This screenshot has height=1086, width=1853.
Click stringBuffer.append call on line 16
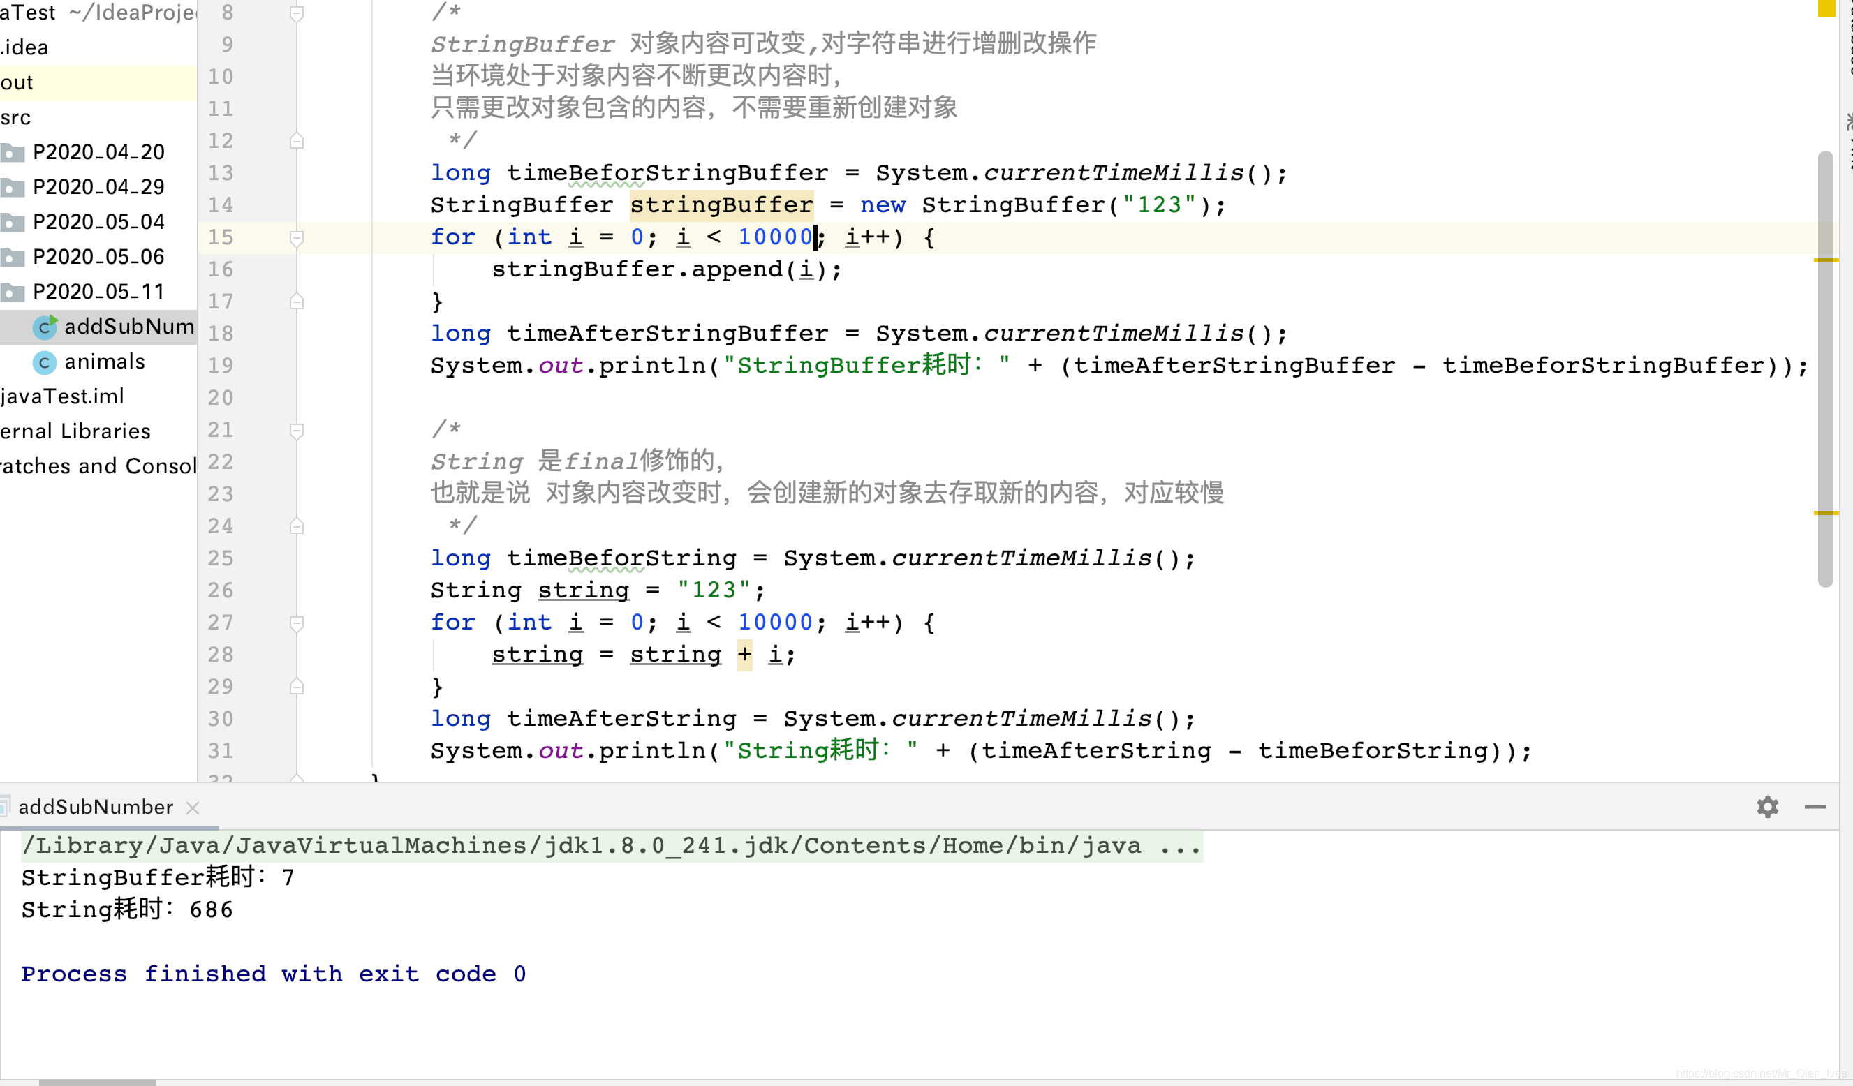pos(667,269)
